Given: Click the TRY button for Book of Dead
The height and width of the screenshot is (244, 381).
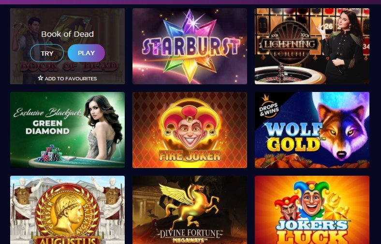Looking at the screenshot, I should click(x=47, y=53).
